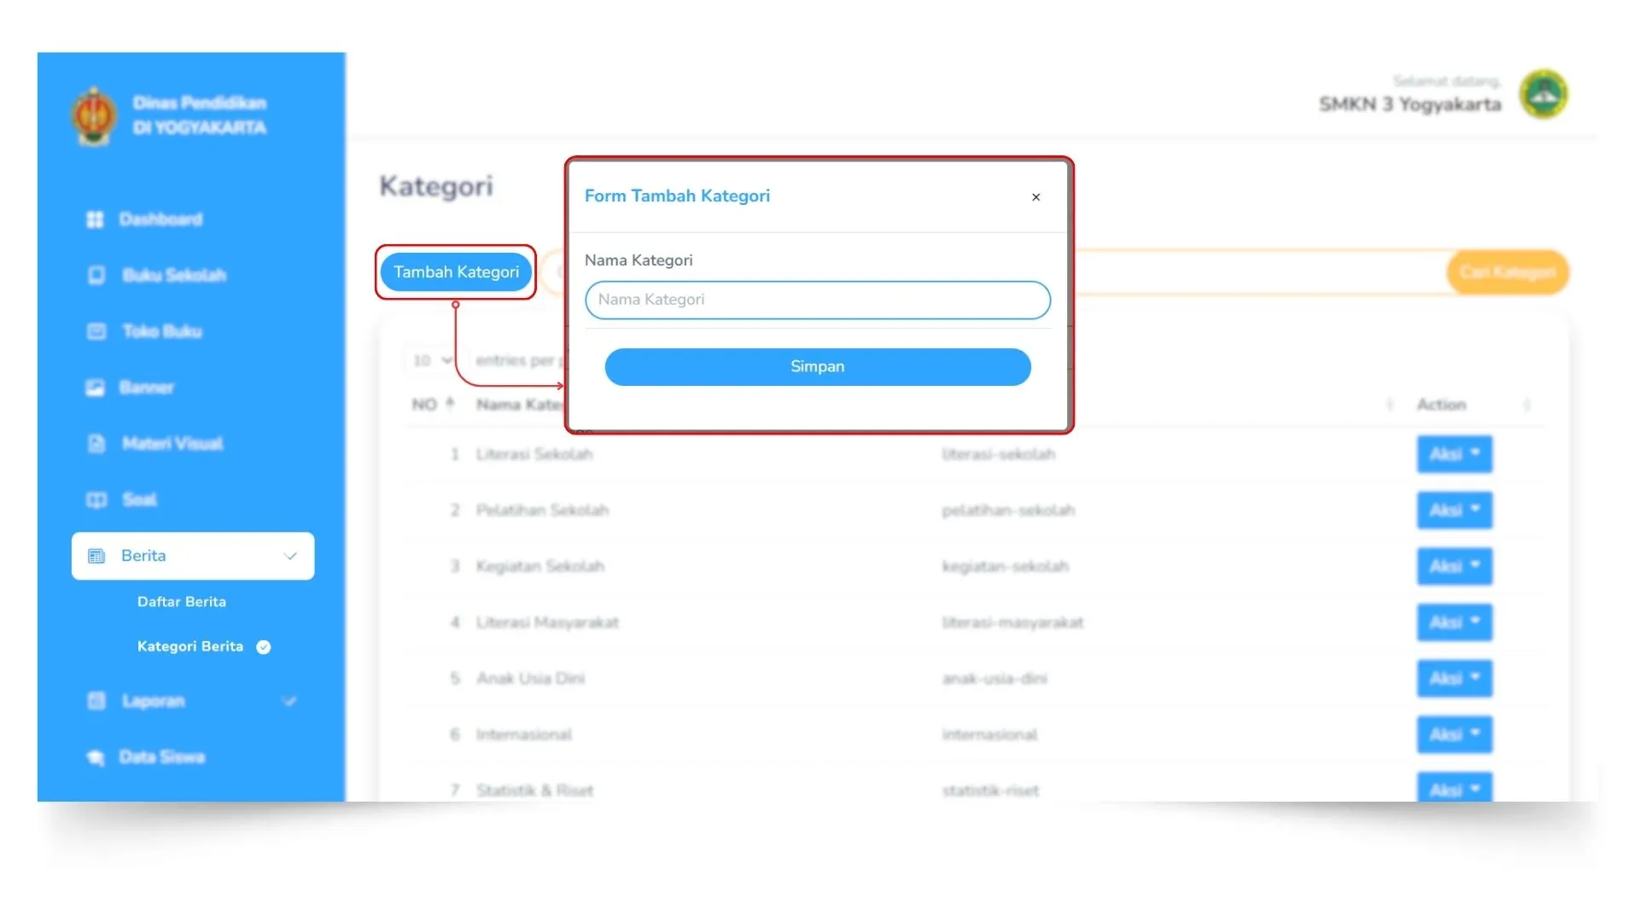Open the entries per page dropdown
The height and width of the screenshot is (922, 1639).
[x=432, y=360]
